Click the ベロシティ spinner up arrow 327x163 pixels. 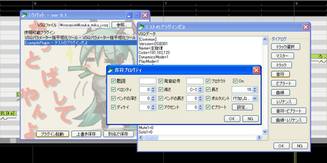point(153,88)
